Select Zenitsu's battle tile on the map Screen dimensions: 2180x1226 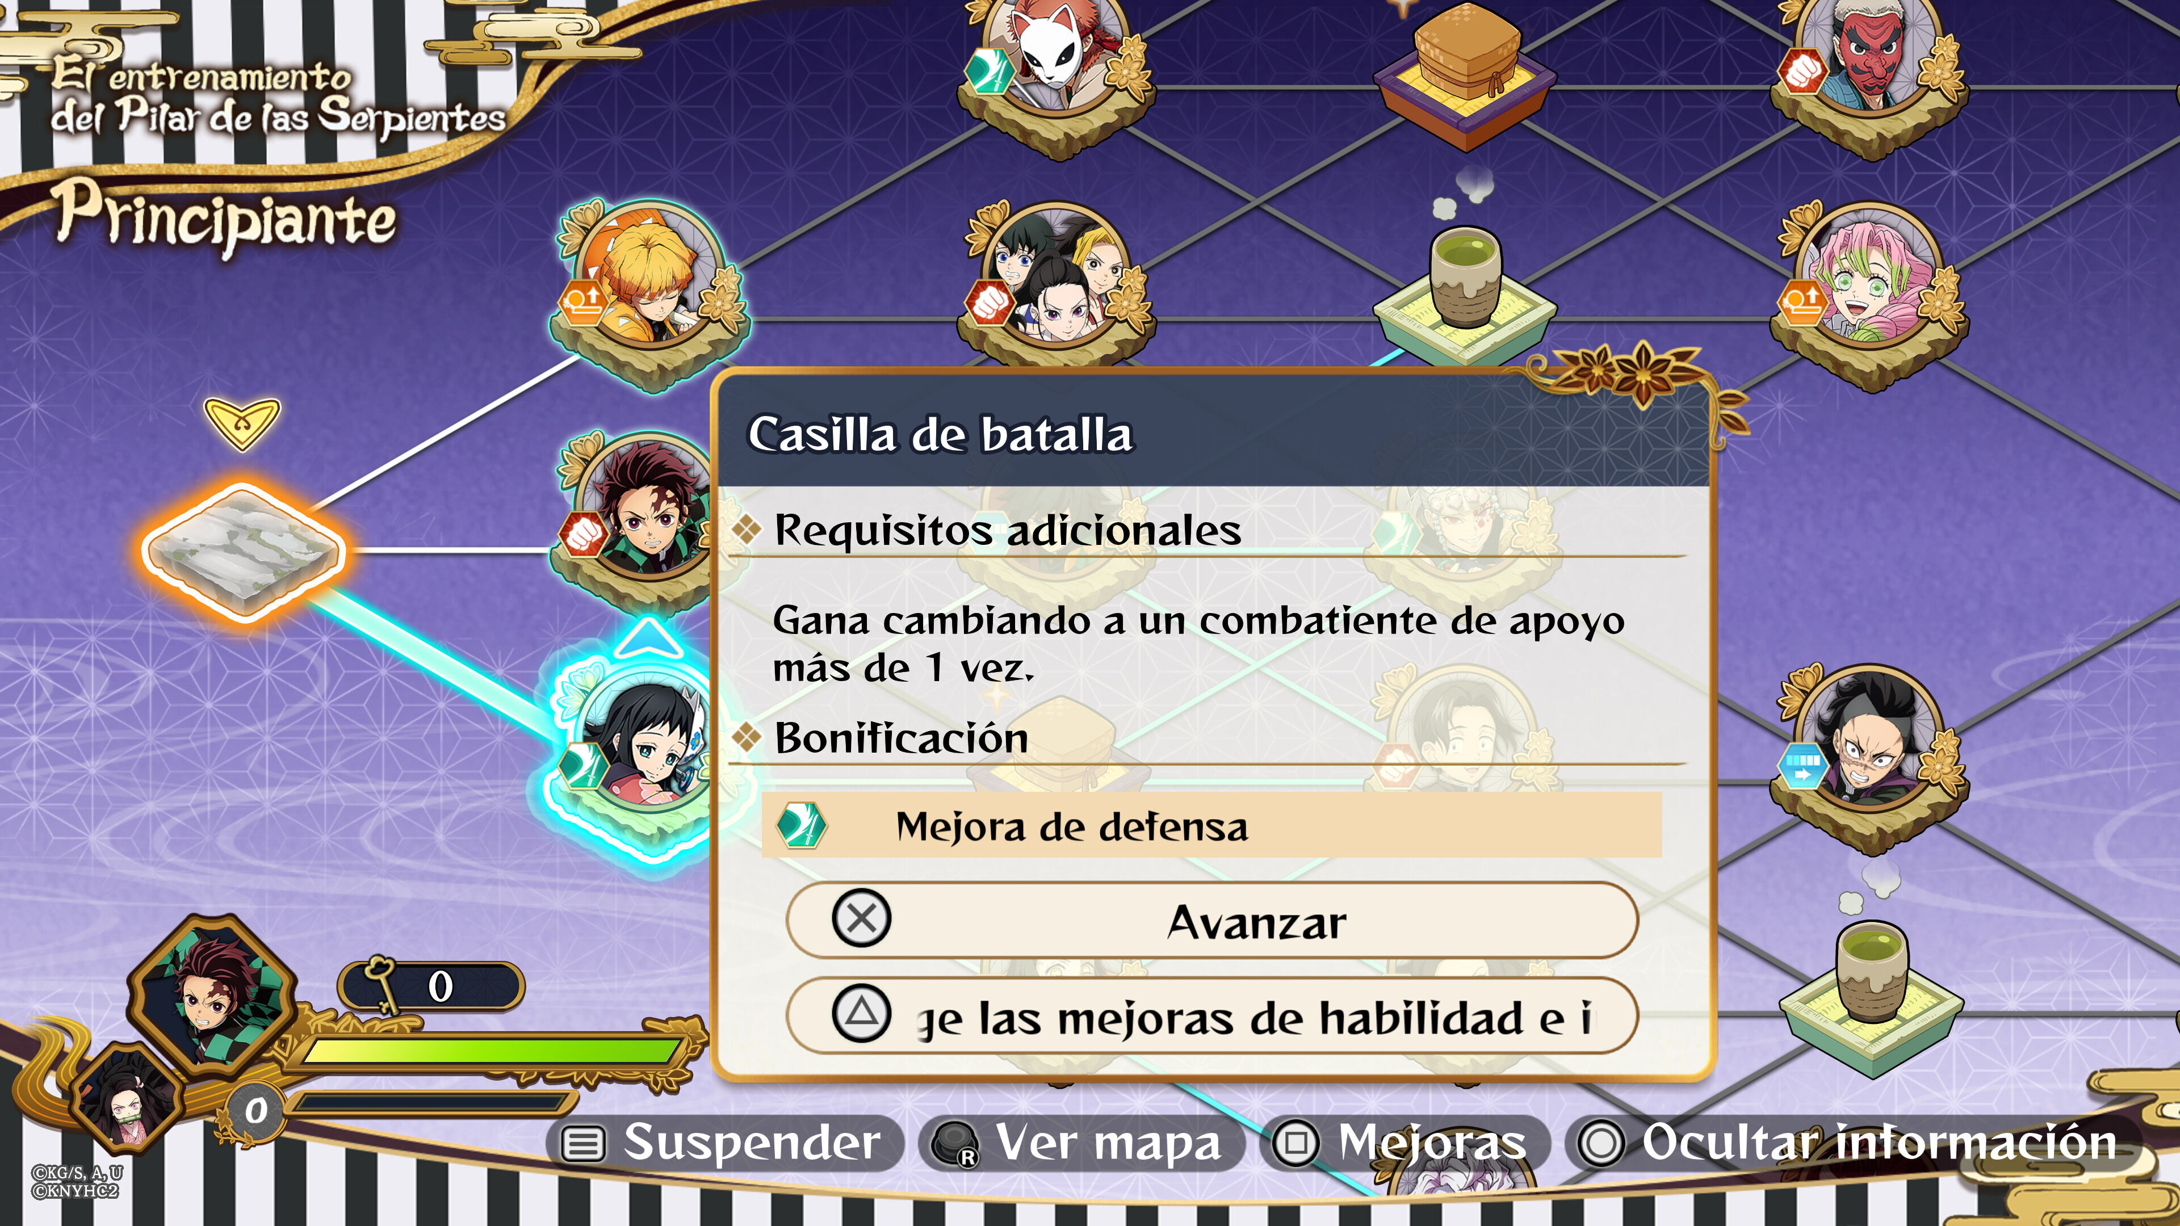coord(647,292)
